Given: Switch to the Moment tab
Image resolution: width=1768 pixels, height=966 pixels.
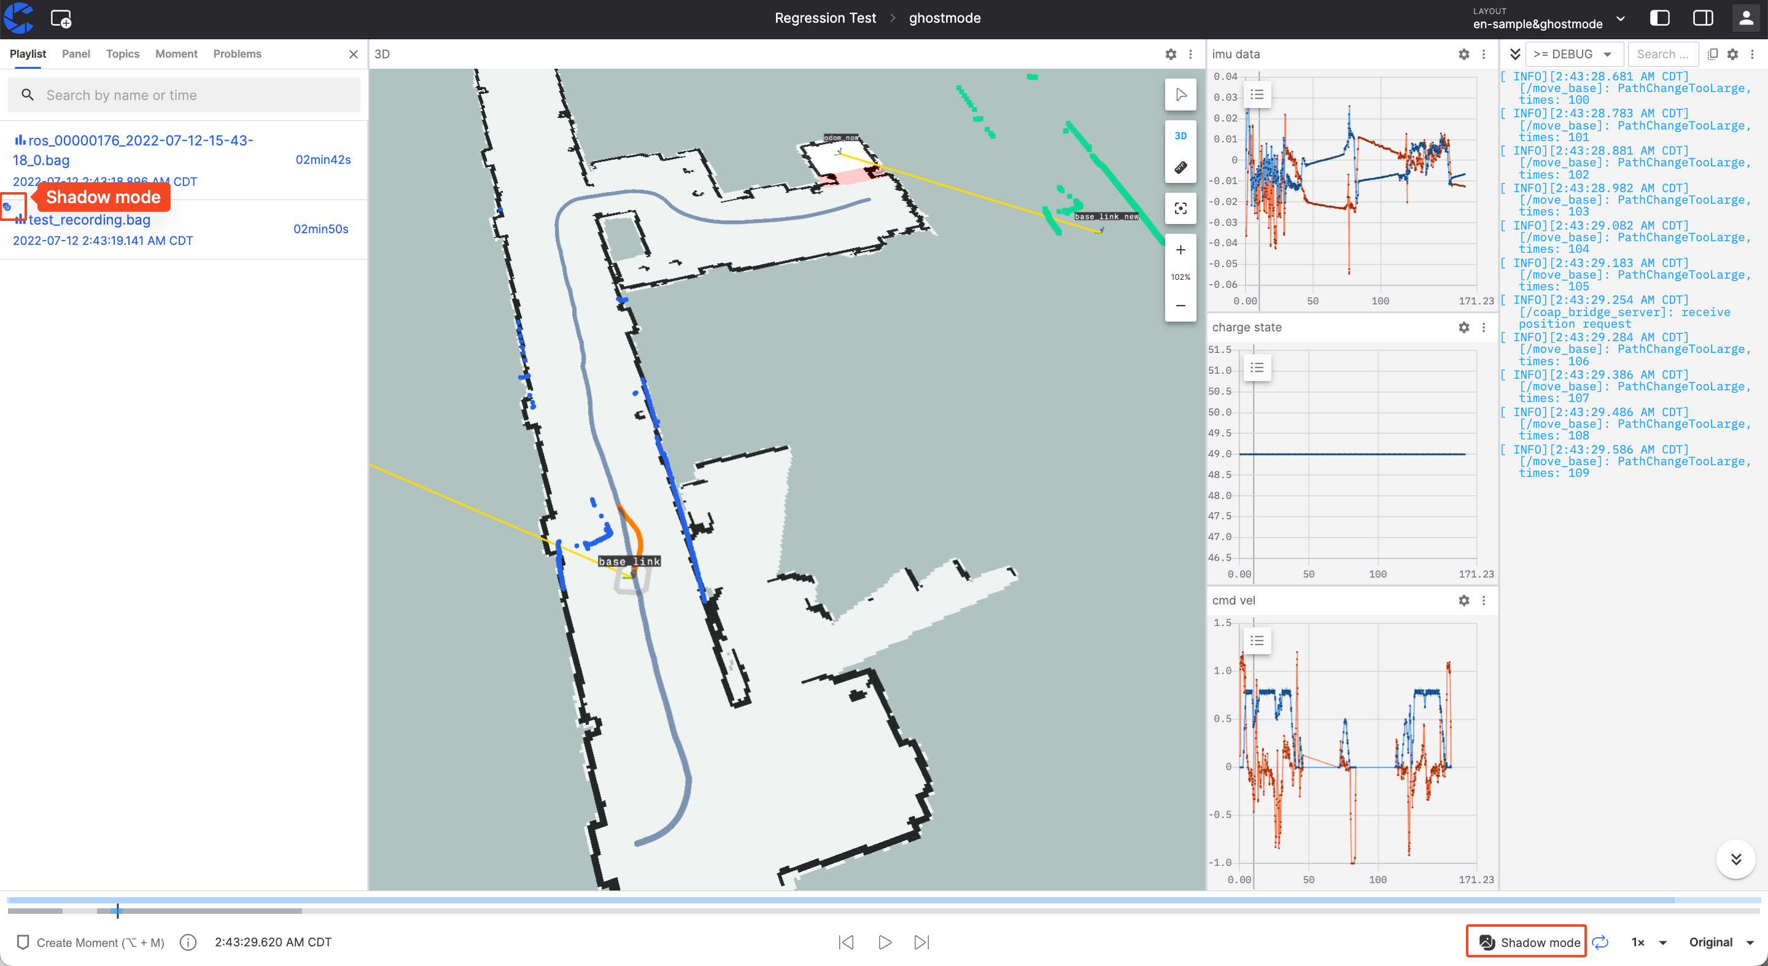Looking at the screenshot, I should [x=176, y=53].
